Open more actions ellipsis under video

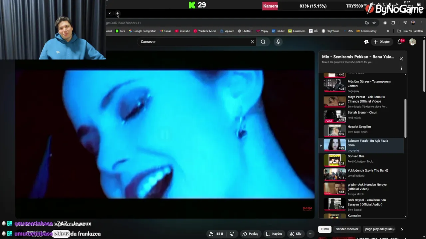[311, 234]
